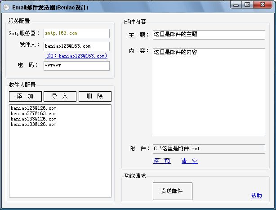
Task: Click the @ application icon in title bar
Action: (6, 7)
